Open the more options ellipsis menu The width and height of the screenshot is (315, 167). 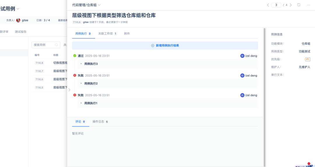[x=309, y=5]
